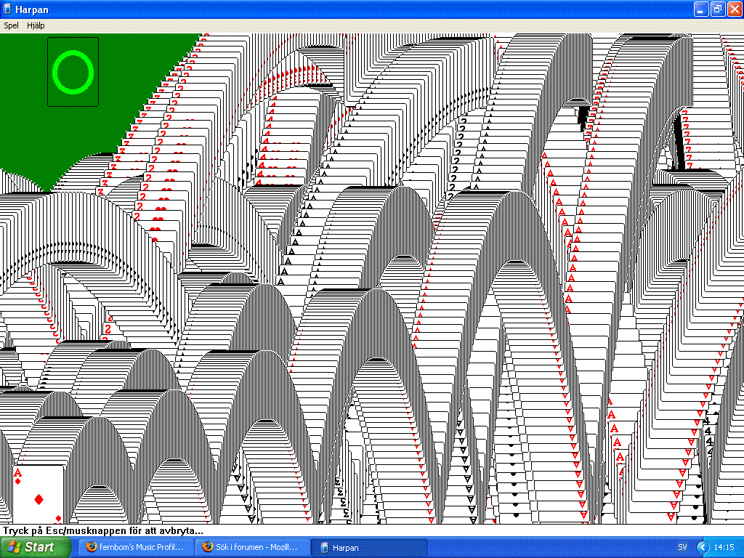The width and height of the screenshot is (744, 558).
Task: Click the empty deck slot with green circle
Action: click(73, 72)
